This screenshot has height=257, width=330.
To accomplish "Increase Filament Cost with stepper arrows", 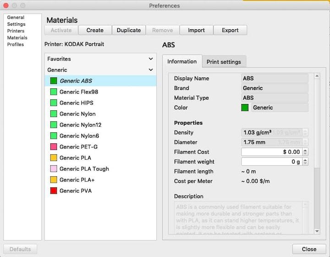I will point(306,150).
